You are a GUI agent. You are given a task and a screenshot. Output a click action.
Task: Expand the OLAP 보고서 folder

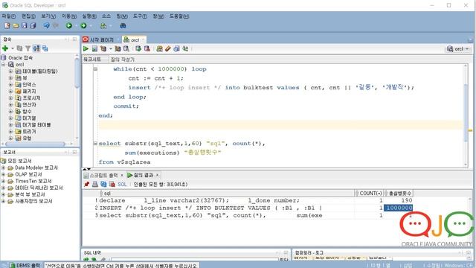click(x=3, y=174)
